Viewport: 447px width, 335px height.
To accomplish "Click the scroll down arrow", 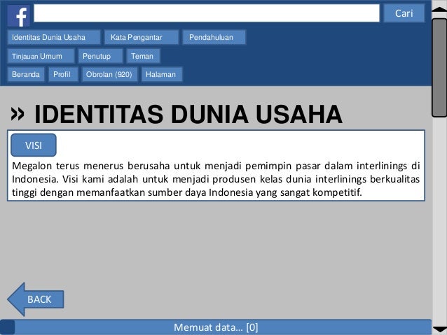I will [439, 329].
